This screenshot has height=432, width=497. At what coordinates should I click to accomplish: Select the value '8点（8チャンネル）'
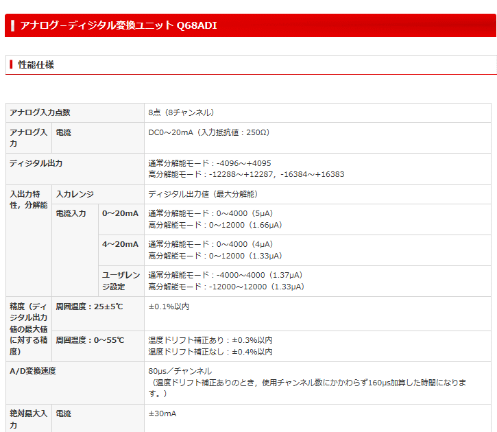[182, 112]
